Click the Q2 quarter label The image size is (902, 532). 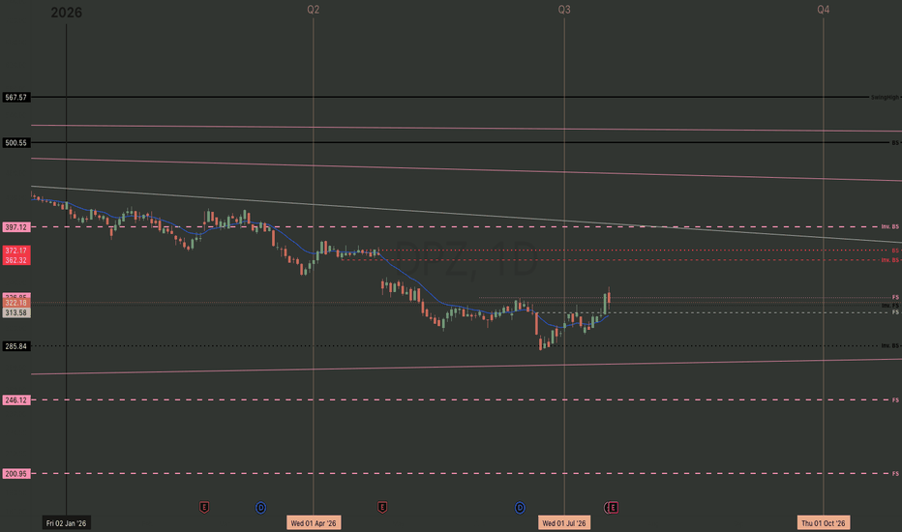313,10
